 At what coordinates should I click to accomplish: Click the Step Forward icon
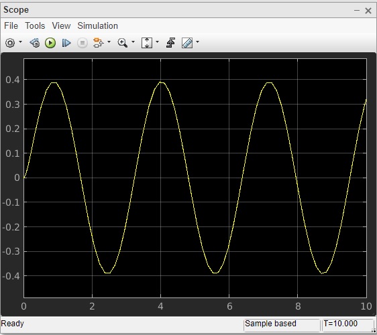pos(66,43)
